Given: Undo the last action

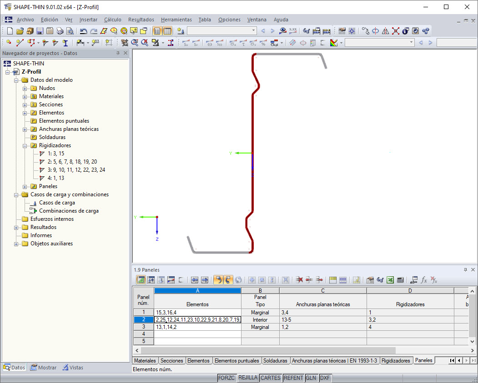Looking at the screenshot, I should coord(83,31).
